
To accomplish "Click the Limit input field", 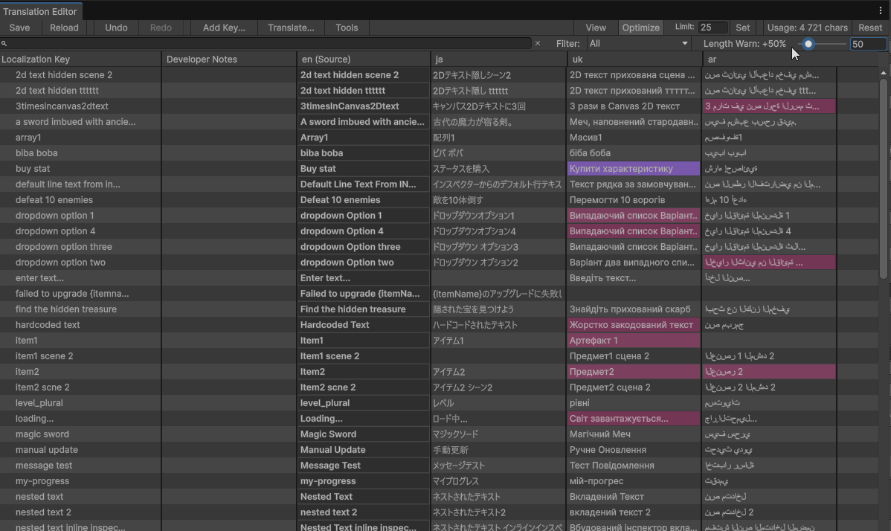I will (713, 28).
